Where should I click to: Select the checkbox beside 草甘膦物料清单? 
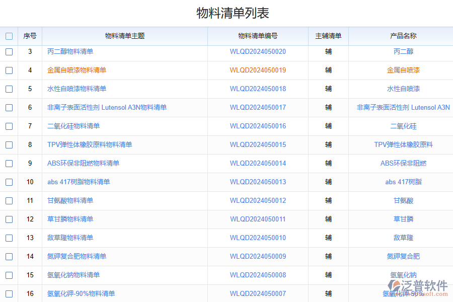click(x=9, y=219)
